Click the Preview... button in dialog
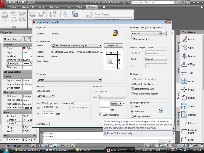The width and height of the screenshot is (204, 153). (42, 124)
